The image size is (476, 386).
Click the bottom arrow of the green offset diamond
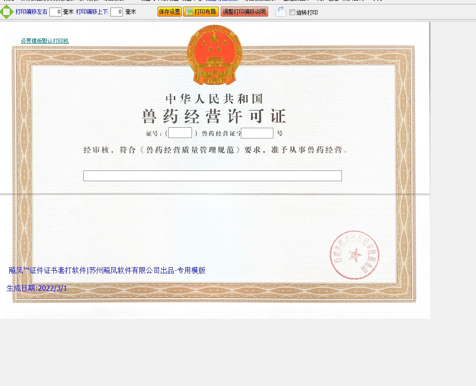(x=7, y=17)
